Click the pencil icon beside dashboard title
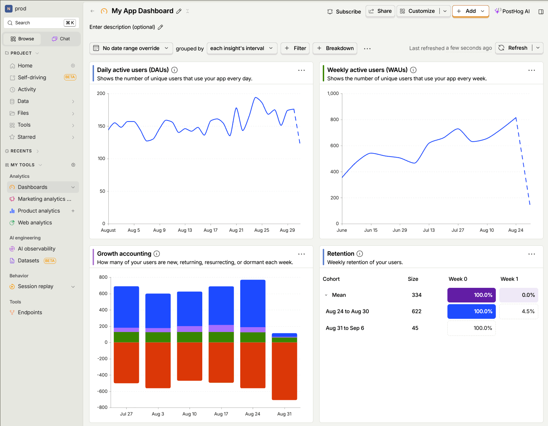548x426 pixels. [179, 11]
